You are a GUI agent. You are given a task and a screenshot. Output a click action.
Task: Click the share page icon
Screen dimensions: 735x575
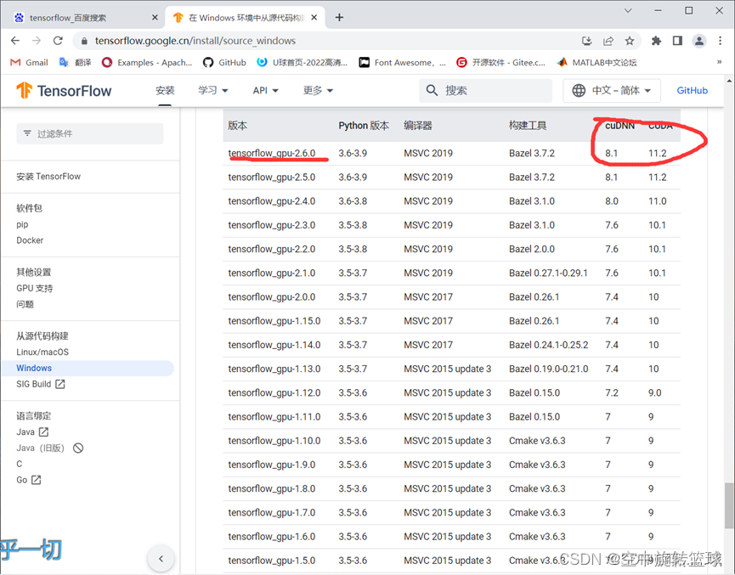(608, 41)
